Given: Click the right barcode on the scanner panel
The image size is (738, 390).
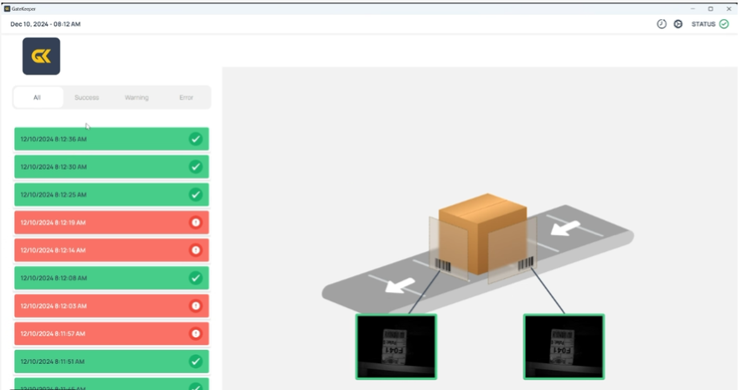Looking at the screenshot, I should tap(526, 264).
